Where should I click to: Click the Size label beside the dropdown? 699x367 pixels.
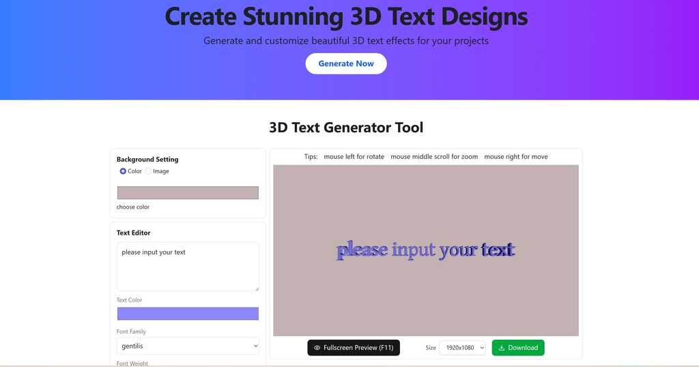click(431, 348)
